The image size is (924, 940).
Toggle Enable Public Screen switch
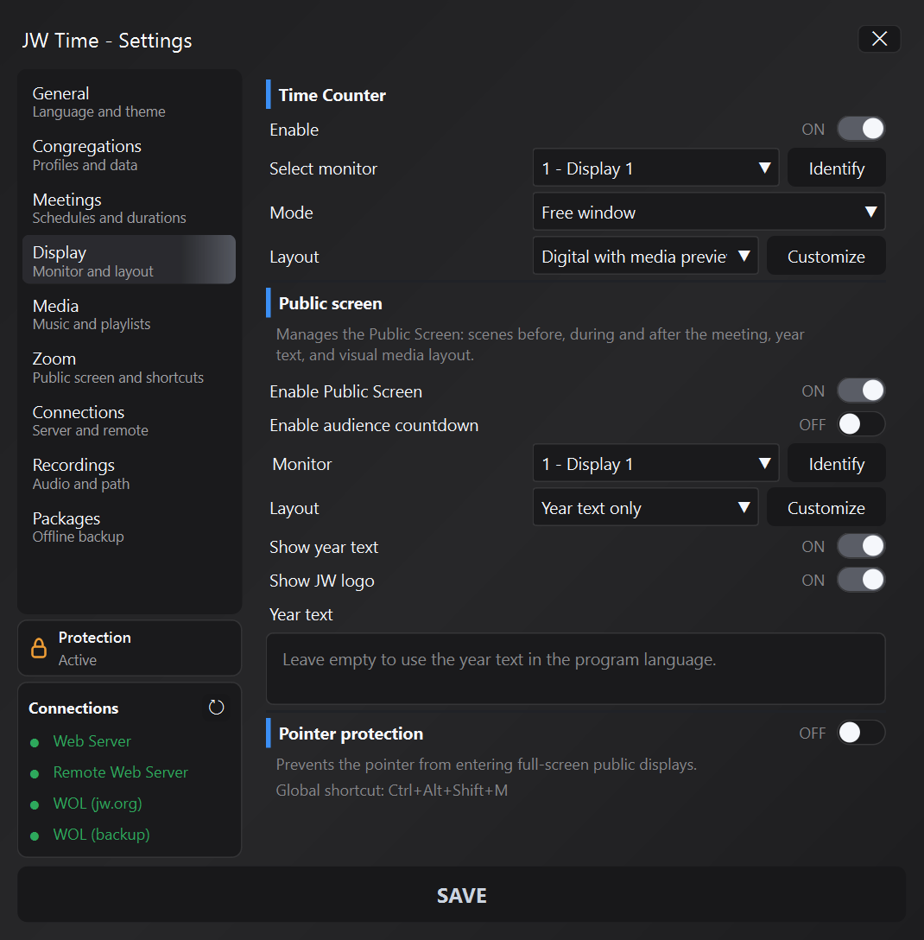coord(861,391)
